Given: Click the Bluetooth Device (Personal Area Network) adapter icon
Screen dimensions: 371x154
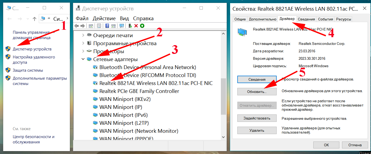Looking at the screenshot, I should tap(95, 67).
